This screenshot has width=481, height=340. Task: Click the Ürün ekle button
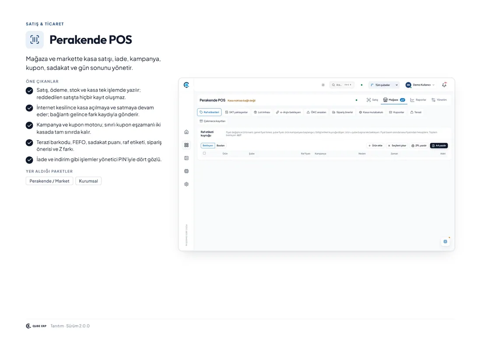tap(375, 146)
